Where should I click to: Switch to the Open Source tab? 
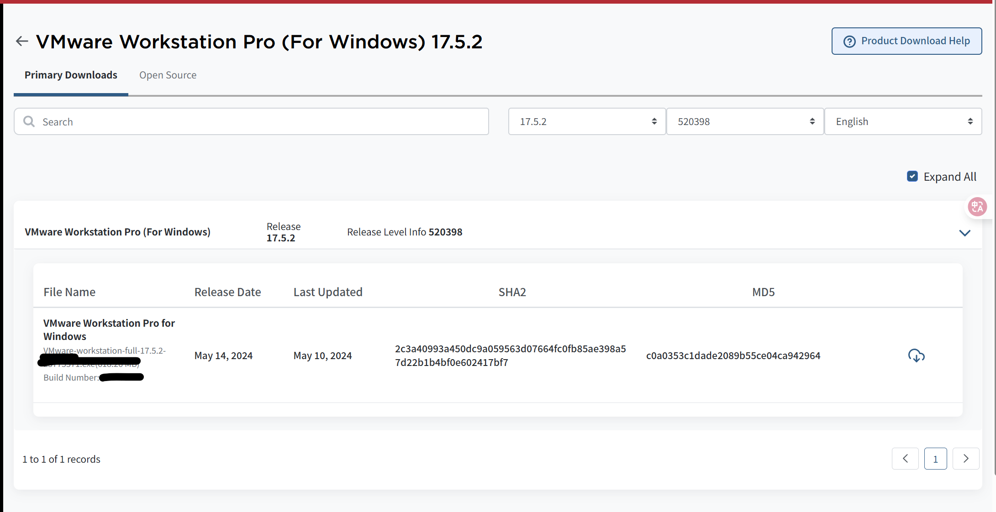pyautogui.click(x=168, y=75)
